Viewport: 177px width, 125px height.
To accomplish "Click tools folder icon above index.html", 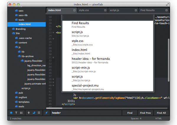I will coord(16,20).
